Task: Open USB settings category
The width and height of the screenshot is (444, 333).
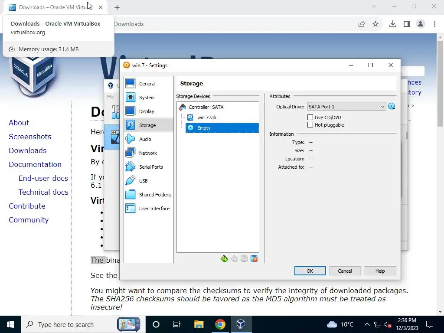Action: pyautogui.click(x=148, y=181)
